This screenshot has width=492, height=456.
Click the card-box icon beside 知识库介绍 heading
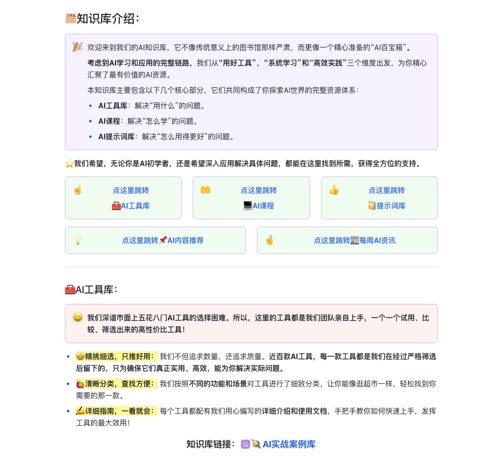[x=70, y=18]
